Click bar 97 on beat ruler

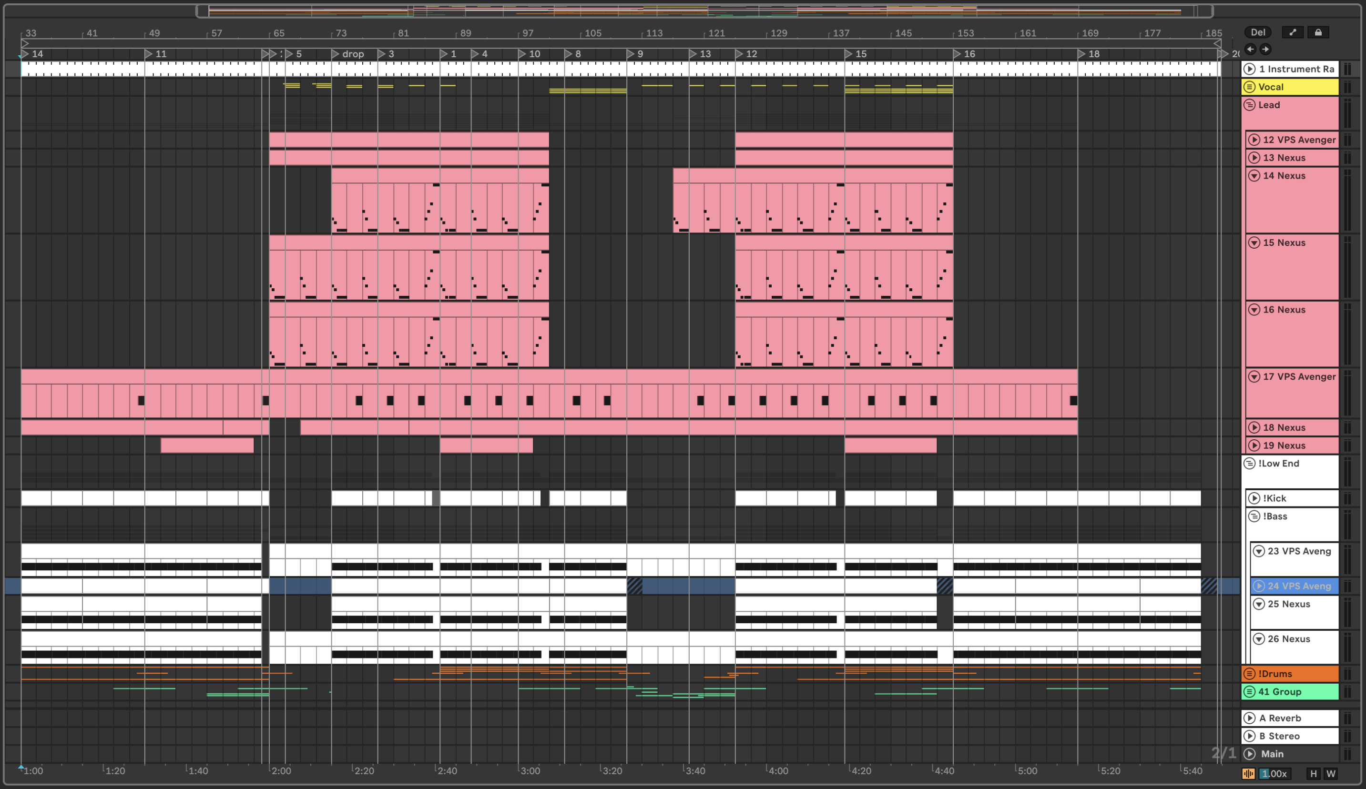528,33
